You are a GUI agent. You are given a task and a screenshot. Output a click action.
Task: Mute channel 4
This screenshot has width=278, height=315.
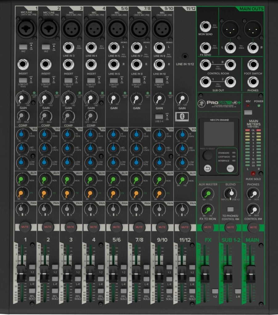tap(93, 227)
